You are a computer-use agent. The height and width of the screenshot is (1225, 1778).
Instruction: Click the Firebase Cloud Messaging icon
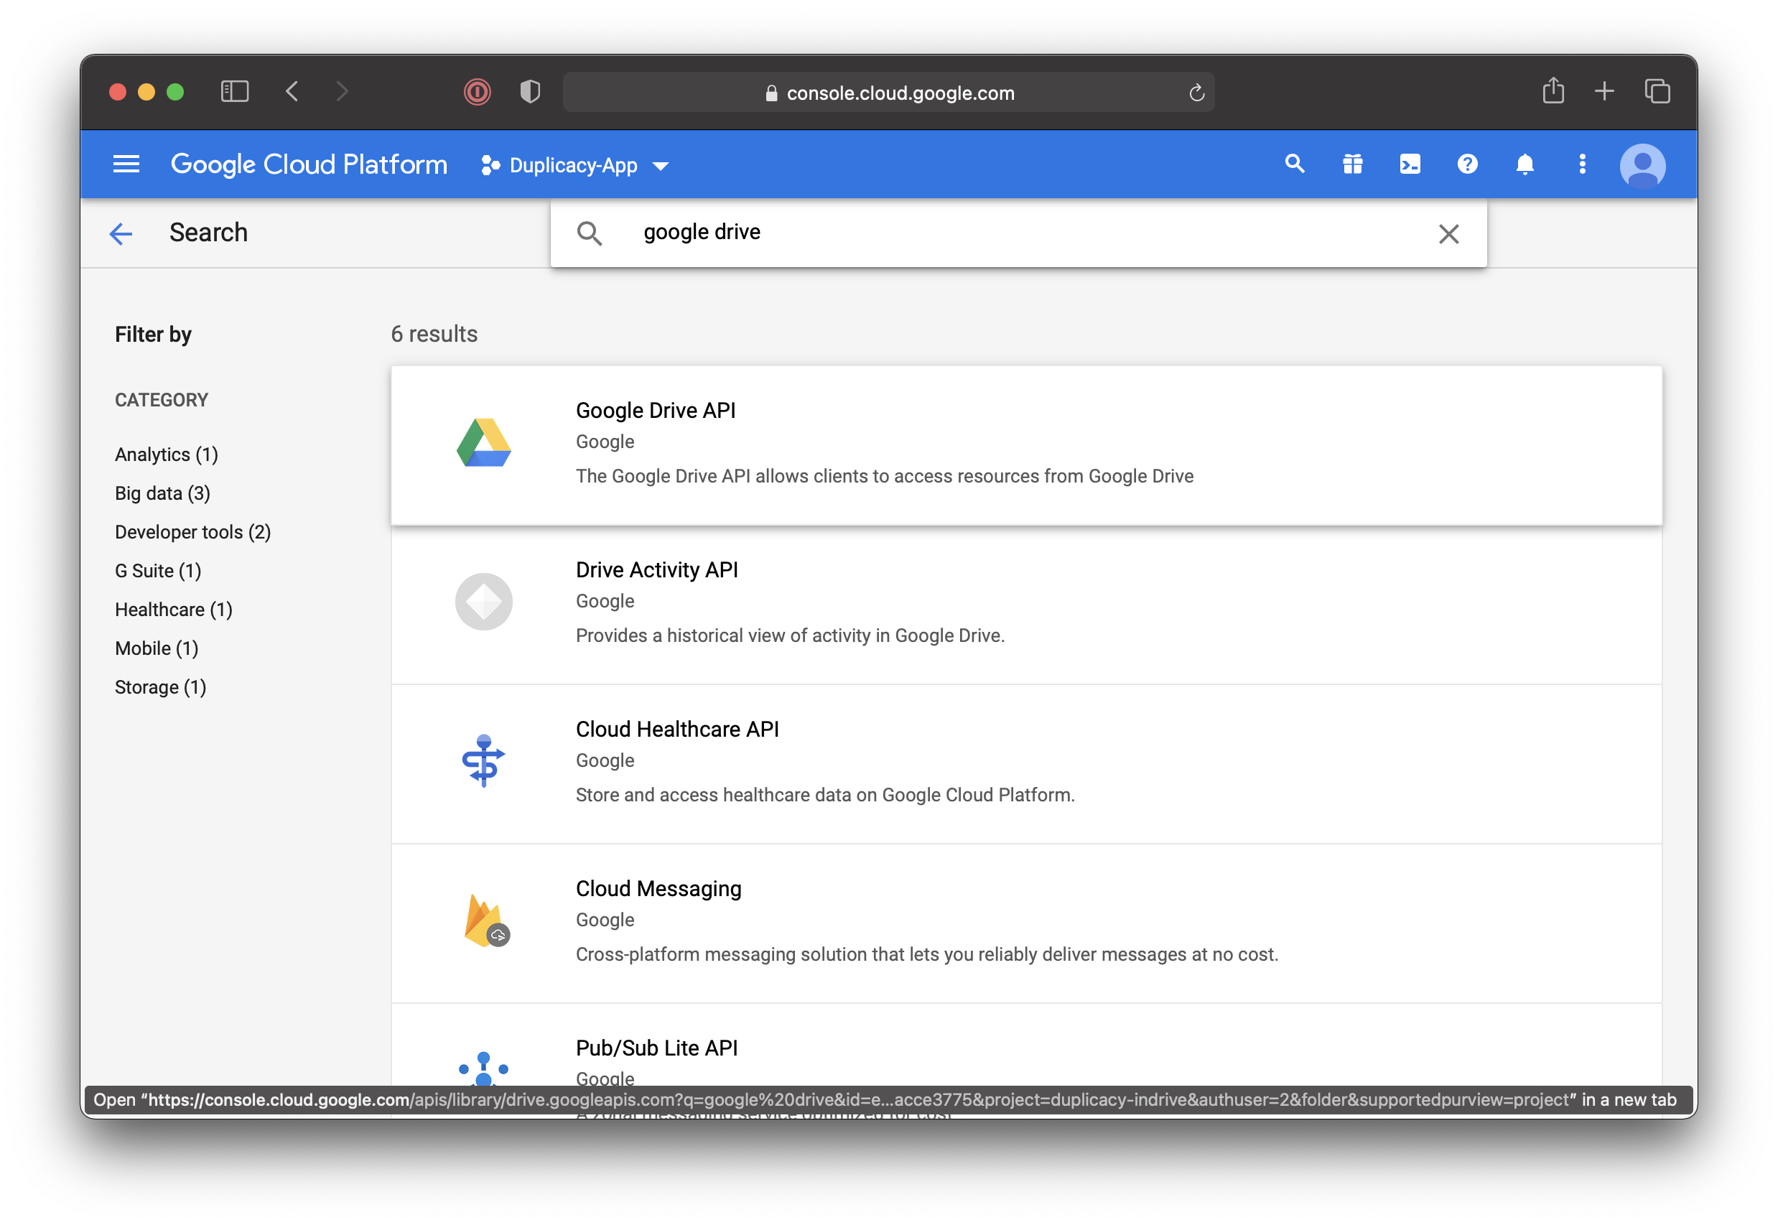(483, 921)
